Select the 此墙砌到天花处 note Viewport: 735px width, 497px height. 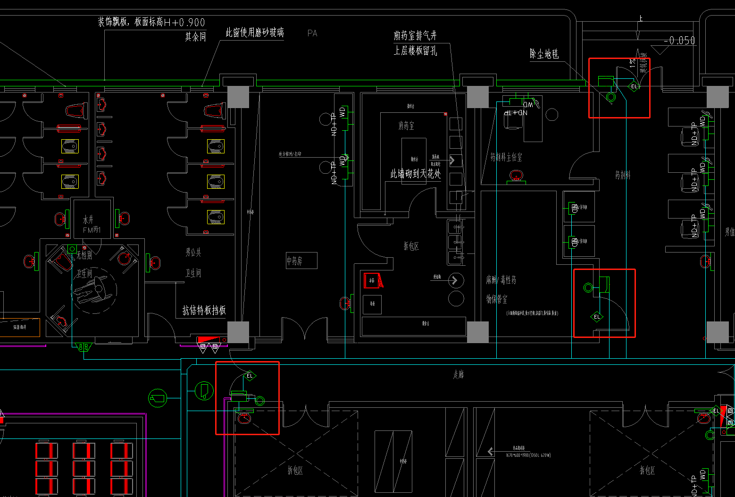point(416,174)
